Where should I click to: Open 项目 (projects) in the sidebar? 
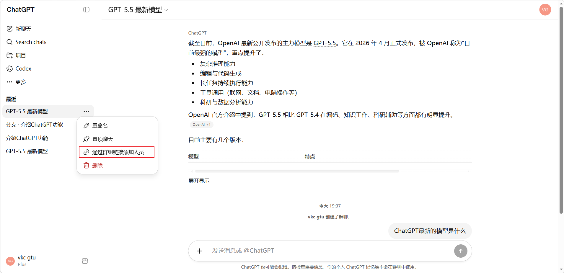coord(16,55)
